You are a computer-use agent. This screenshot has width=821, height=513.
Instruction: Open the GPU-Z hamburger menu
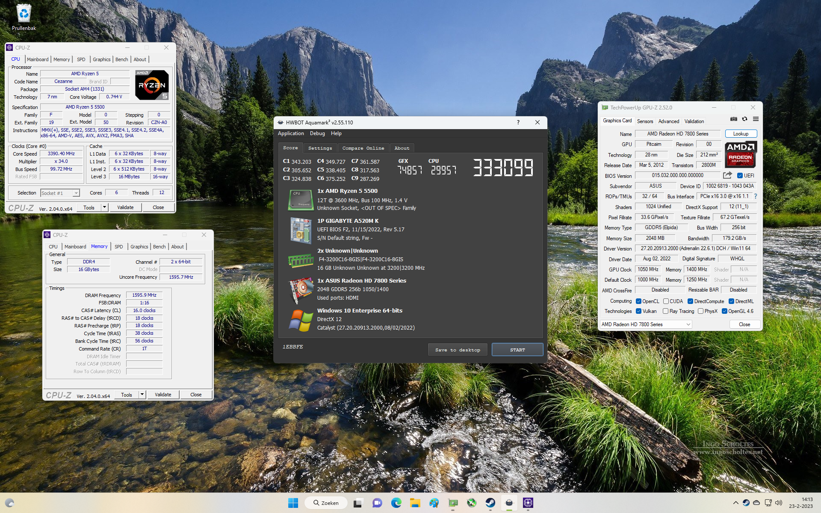[x=756, y=119]
